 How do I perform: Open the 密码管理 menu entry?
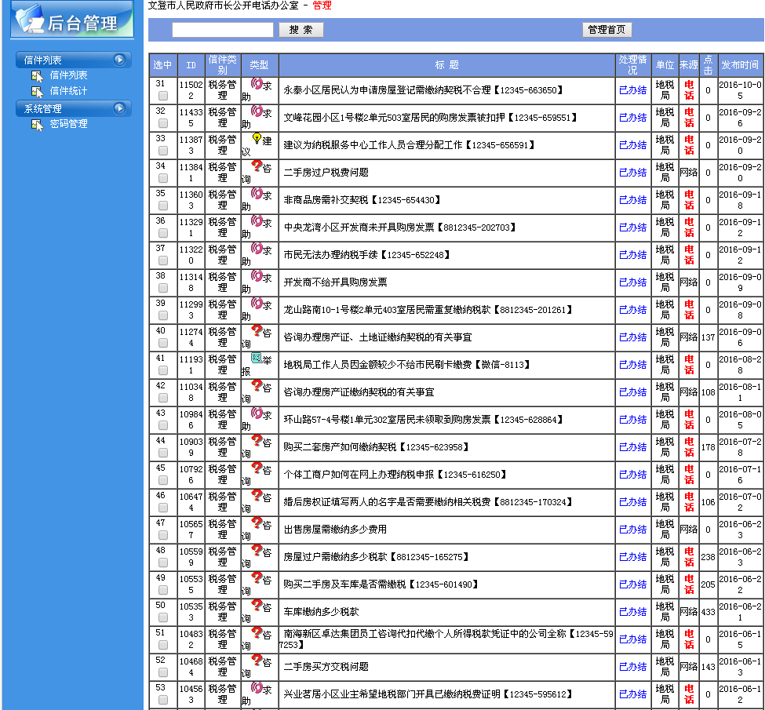tap(68, 124)
